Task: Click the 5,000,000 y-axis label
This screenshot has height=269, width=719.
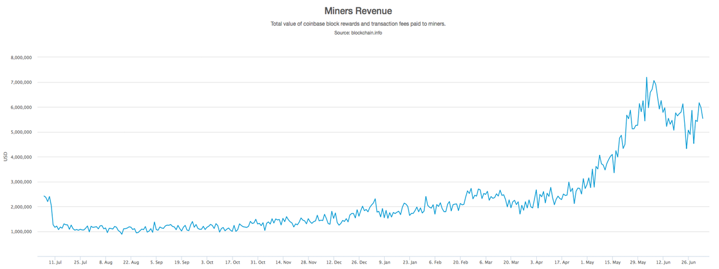Action: [x=21, y=132]
